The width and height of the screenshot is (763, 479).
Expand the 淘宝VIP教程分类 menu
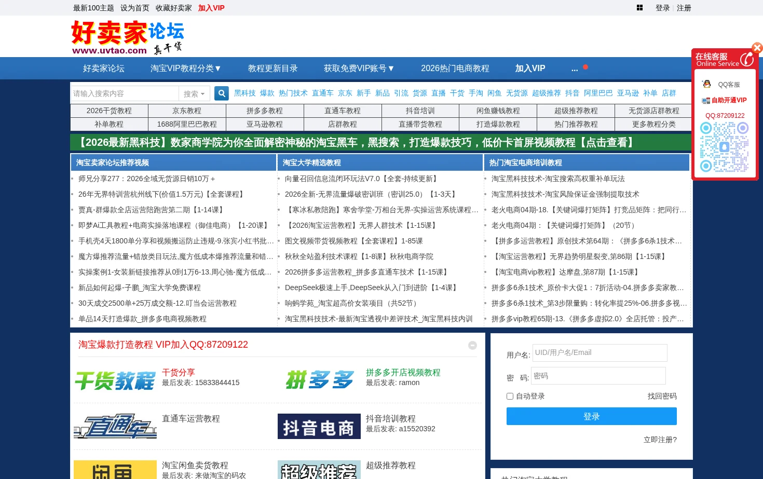coord(186,69)
